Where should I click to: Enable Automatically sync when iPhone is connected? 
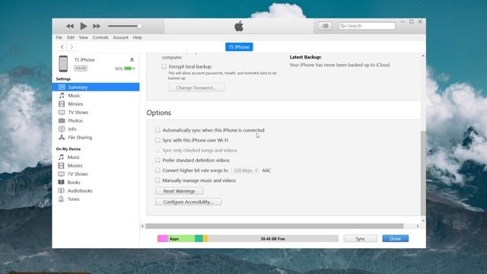[158, 130]
